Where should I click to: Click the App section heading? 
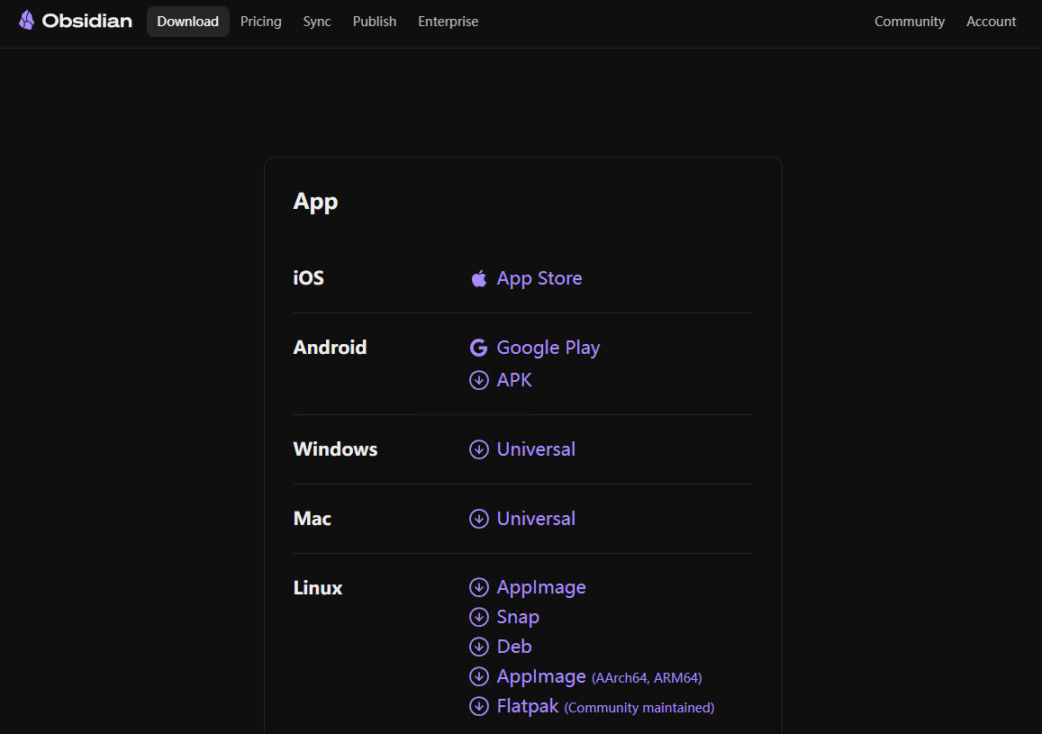315,202
